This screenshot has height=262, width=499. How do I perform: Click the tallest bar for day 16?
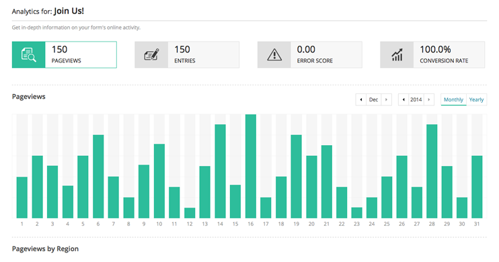coord(251,167)
